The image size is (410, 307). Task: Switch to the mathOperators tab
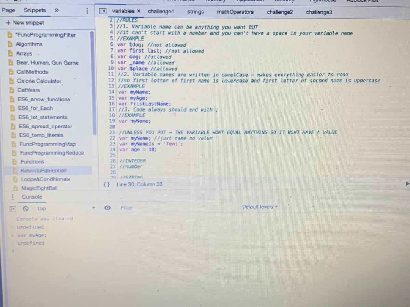tap(235, 12)
